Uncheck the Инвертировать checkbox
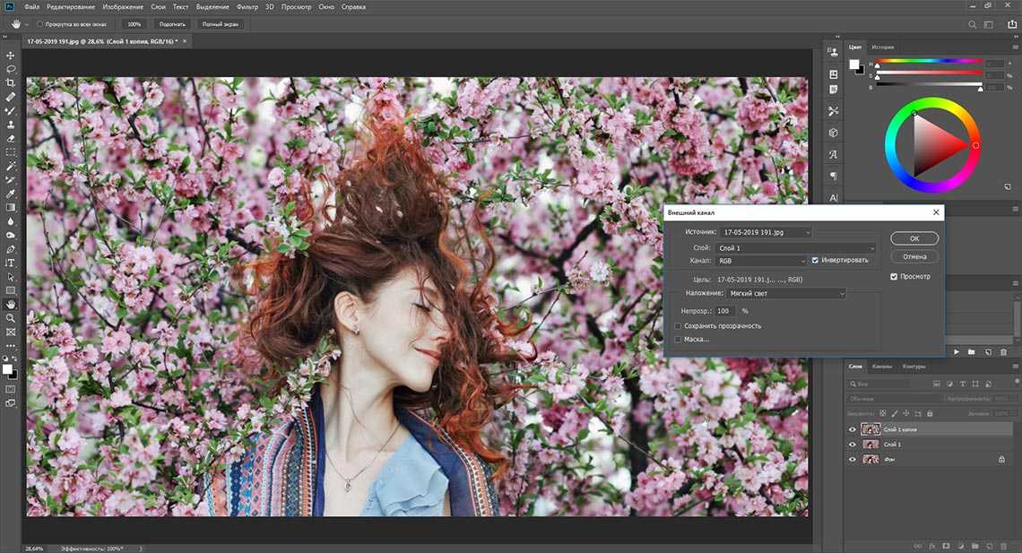 pyautogui.click(x=815, y=261)
